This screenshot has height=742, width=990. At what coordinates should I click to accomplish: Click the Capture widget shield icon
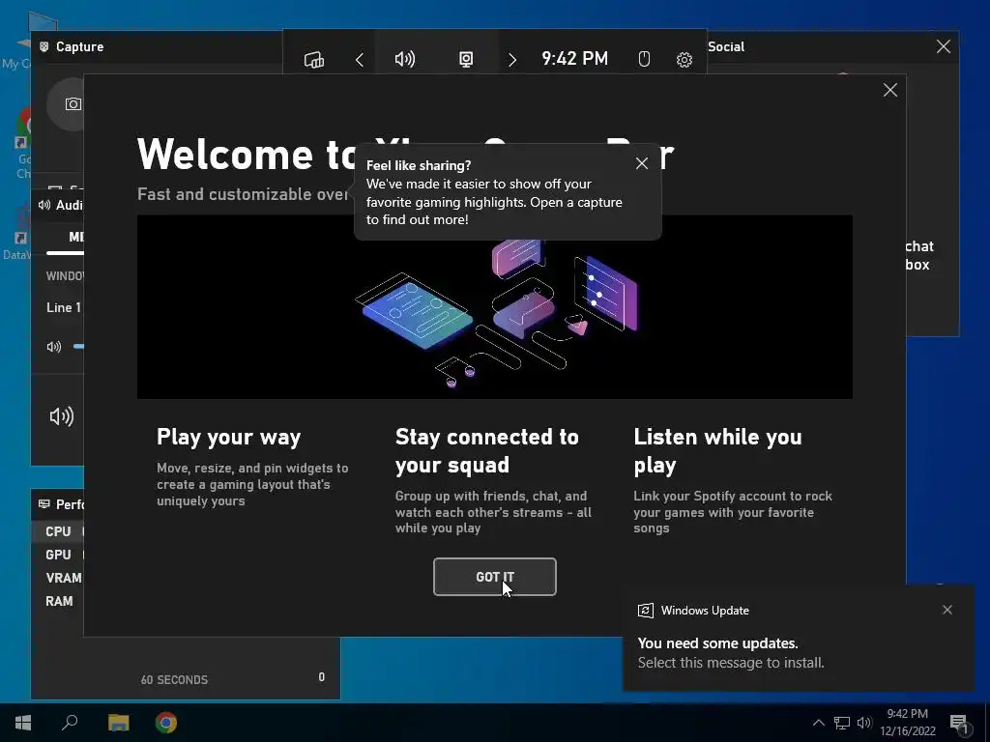tap(44, 46)
